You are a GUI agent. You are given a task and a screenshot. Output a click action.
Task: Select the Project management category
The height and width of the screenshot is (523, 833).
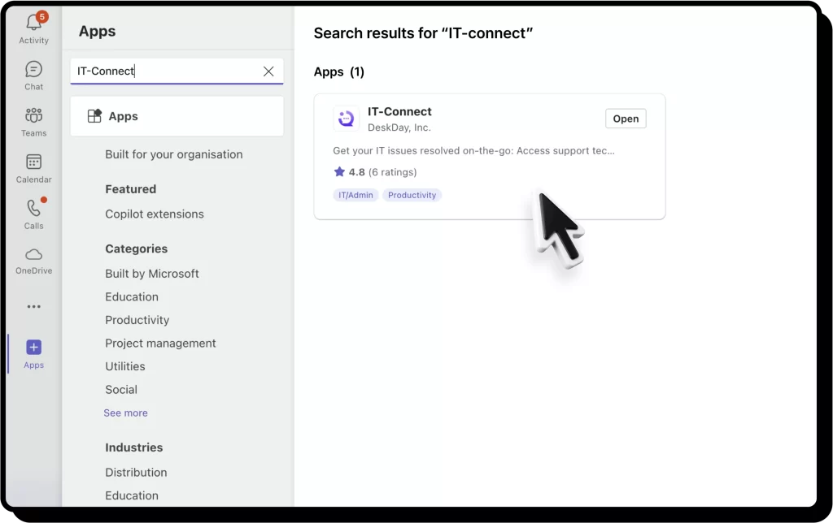coord(160,344)
